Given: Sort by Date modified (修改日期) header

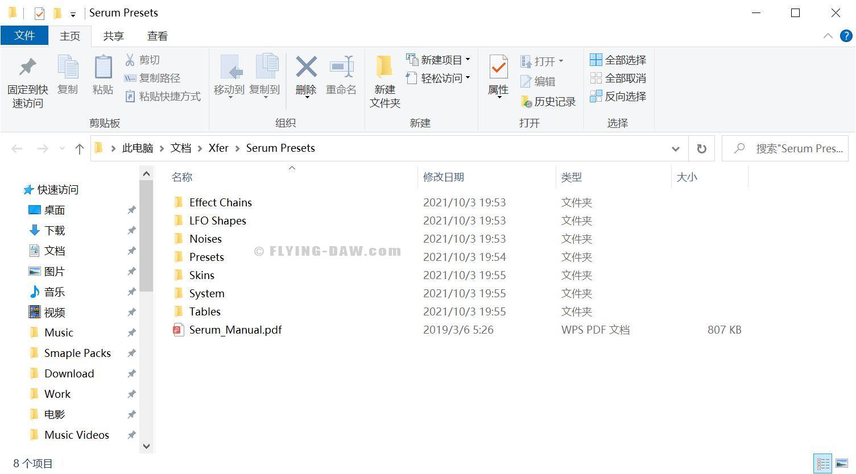Looking at the screenshot, I should tap(444, 177).
